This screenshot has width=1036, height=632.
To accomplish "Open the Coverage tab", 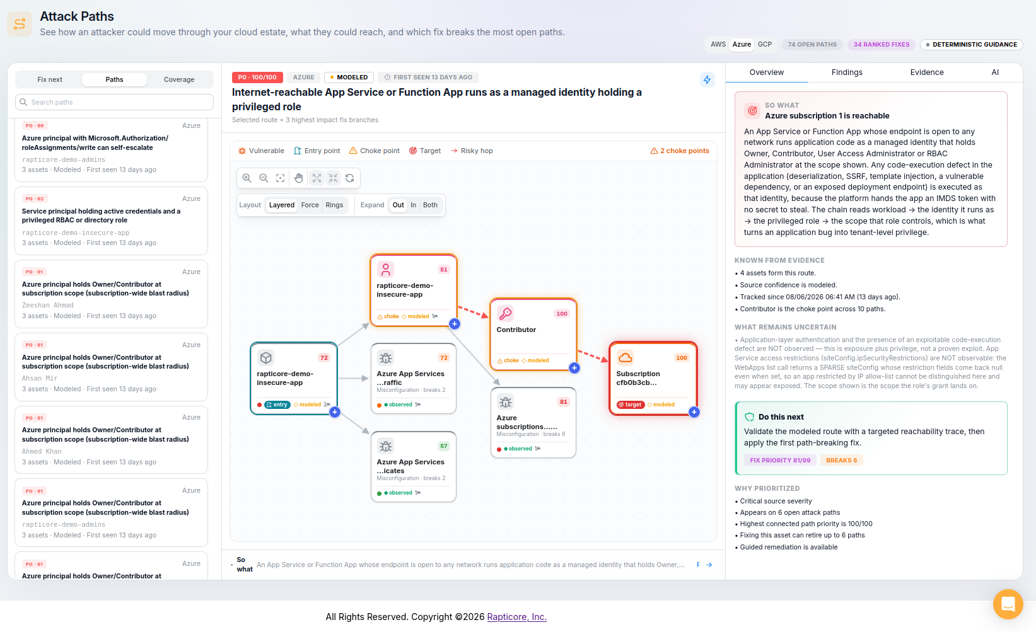I will click(179, 79).
